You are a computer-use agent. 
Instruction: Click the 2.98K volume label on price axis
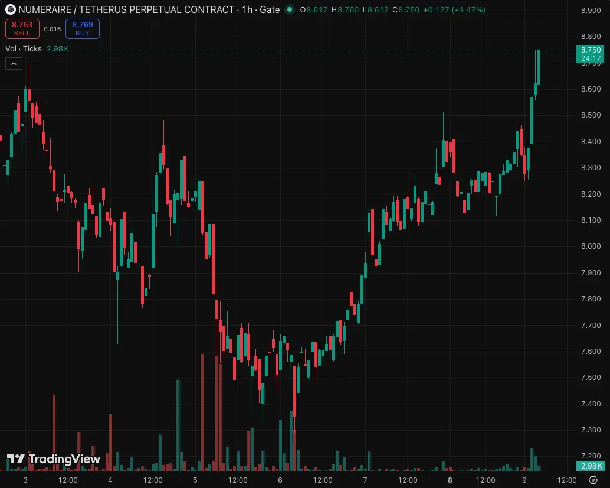pyautogui.click(x=591, y=466)
